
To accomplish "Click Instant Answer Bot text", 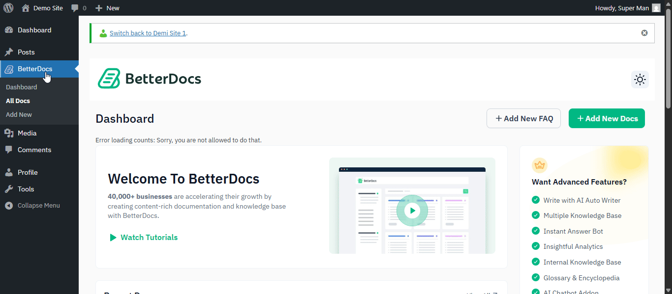I will pos(573,231).
